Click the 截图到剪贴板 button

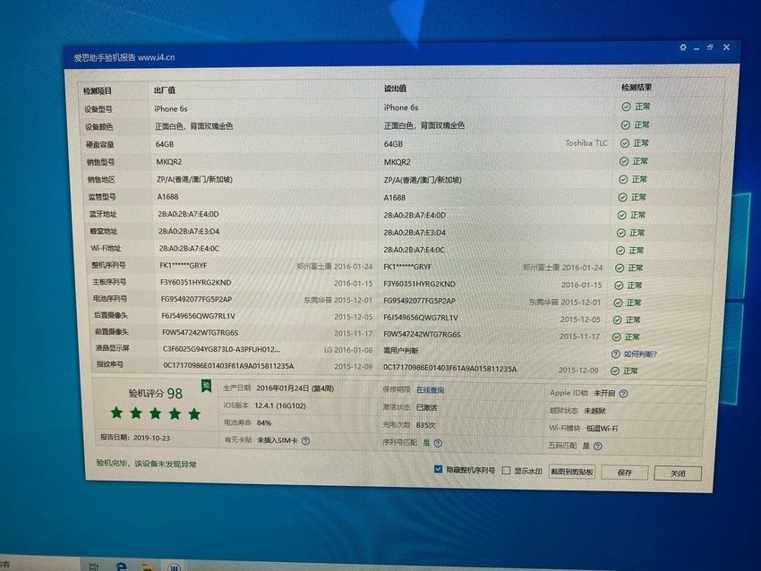(572, 472)
